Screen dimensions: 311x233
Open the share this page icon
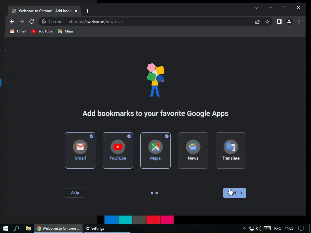(x=258, y=22)
